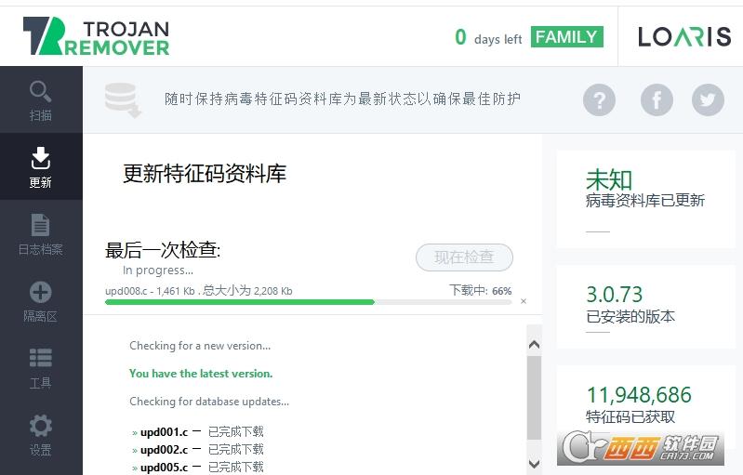Click the 3.0.73 installed version value
743x475 pixels.
pyautogui.click(x=614, y=295)
